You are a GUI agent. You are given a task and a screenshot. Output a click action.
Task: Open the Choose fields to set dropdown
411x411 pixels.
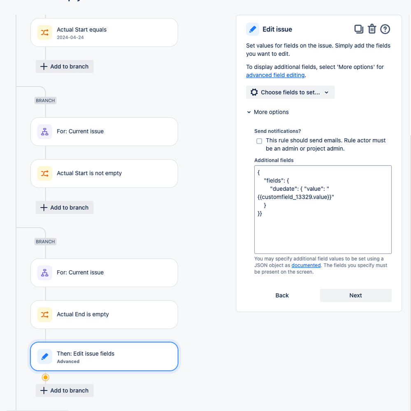[x=290, y=92]
